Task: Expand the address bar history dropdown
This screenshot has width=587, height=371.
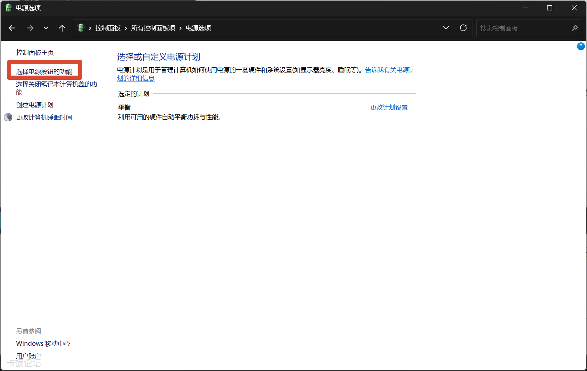Action: point(446,28)
